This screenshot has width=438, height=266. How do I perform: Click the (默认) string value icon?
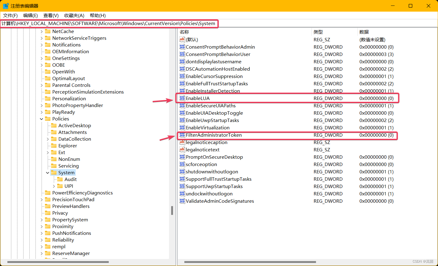coord(182,39)
